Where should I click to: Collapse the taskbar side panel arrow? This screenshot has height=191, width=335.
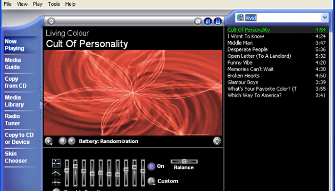(41, 104)
